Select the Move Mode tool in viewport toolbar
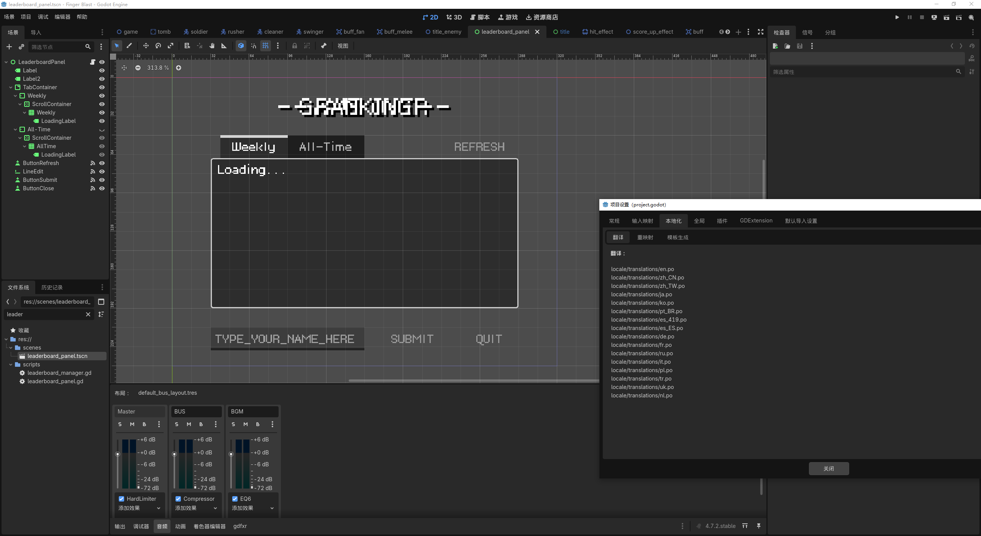Image resolution: width=981 pixels, height=536 pixels. click(146, 46)
